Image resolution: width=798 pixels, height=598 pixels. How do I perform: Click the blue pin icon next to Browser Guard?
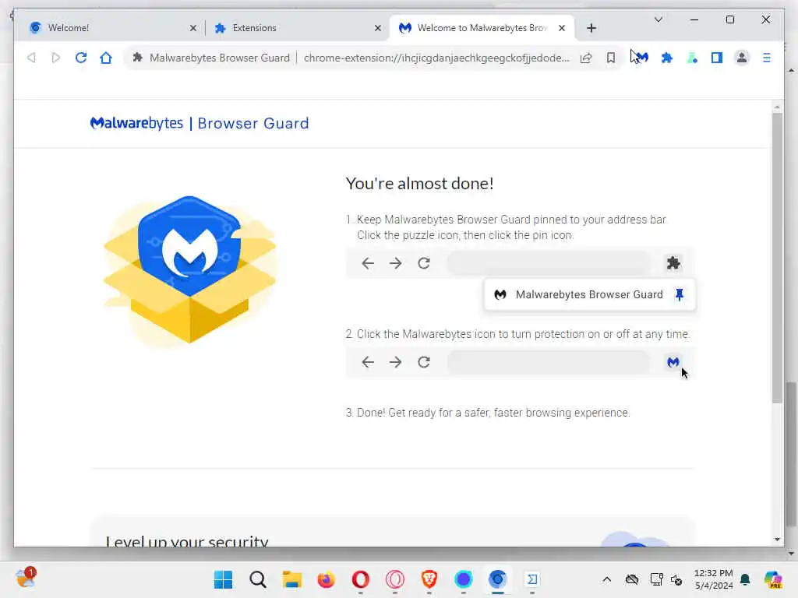680,294
